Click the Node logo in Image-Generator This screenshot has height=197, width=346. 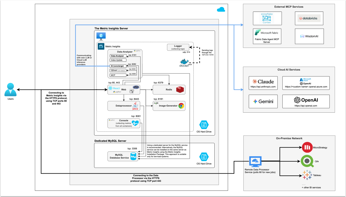pyautogui.click(x=156, y=103)
